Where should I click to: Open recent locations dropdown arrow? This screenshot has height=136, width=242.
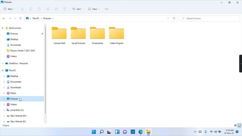tap(15, 19)
